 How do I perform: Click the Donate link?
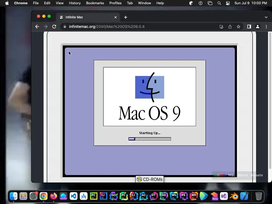click(257, 175)
